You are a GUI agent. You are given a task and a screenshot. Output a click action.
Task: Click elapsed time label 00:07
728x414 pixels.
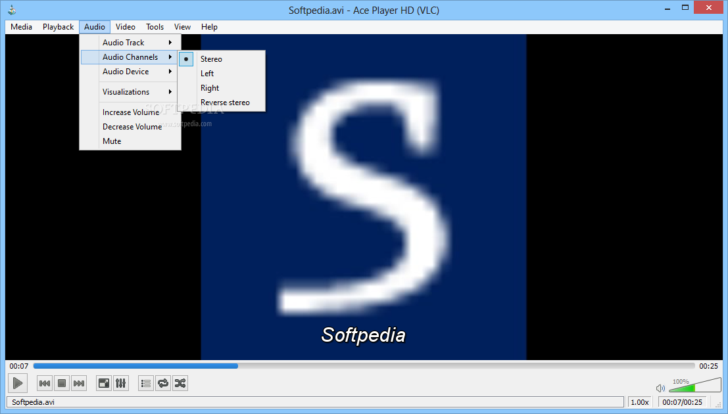point(18,366)
